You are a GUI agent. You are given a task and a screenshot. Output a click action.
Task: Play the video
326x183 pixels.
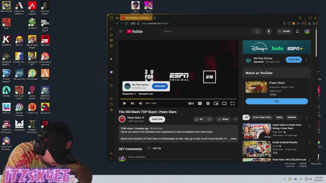pyautogui.click(x=125, y=103)
